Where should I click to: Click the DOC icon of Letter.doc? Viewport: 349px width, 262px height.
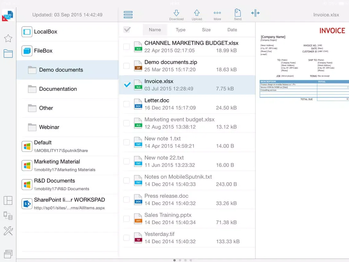138,104
